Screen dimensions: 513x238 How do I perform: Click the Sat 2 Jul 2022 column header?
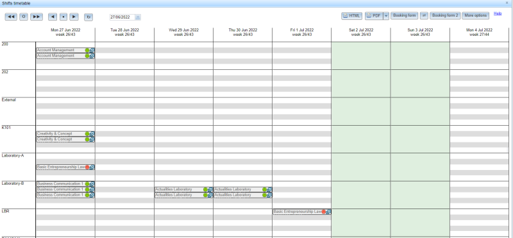tap(361, 32)
